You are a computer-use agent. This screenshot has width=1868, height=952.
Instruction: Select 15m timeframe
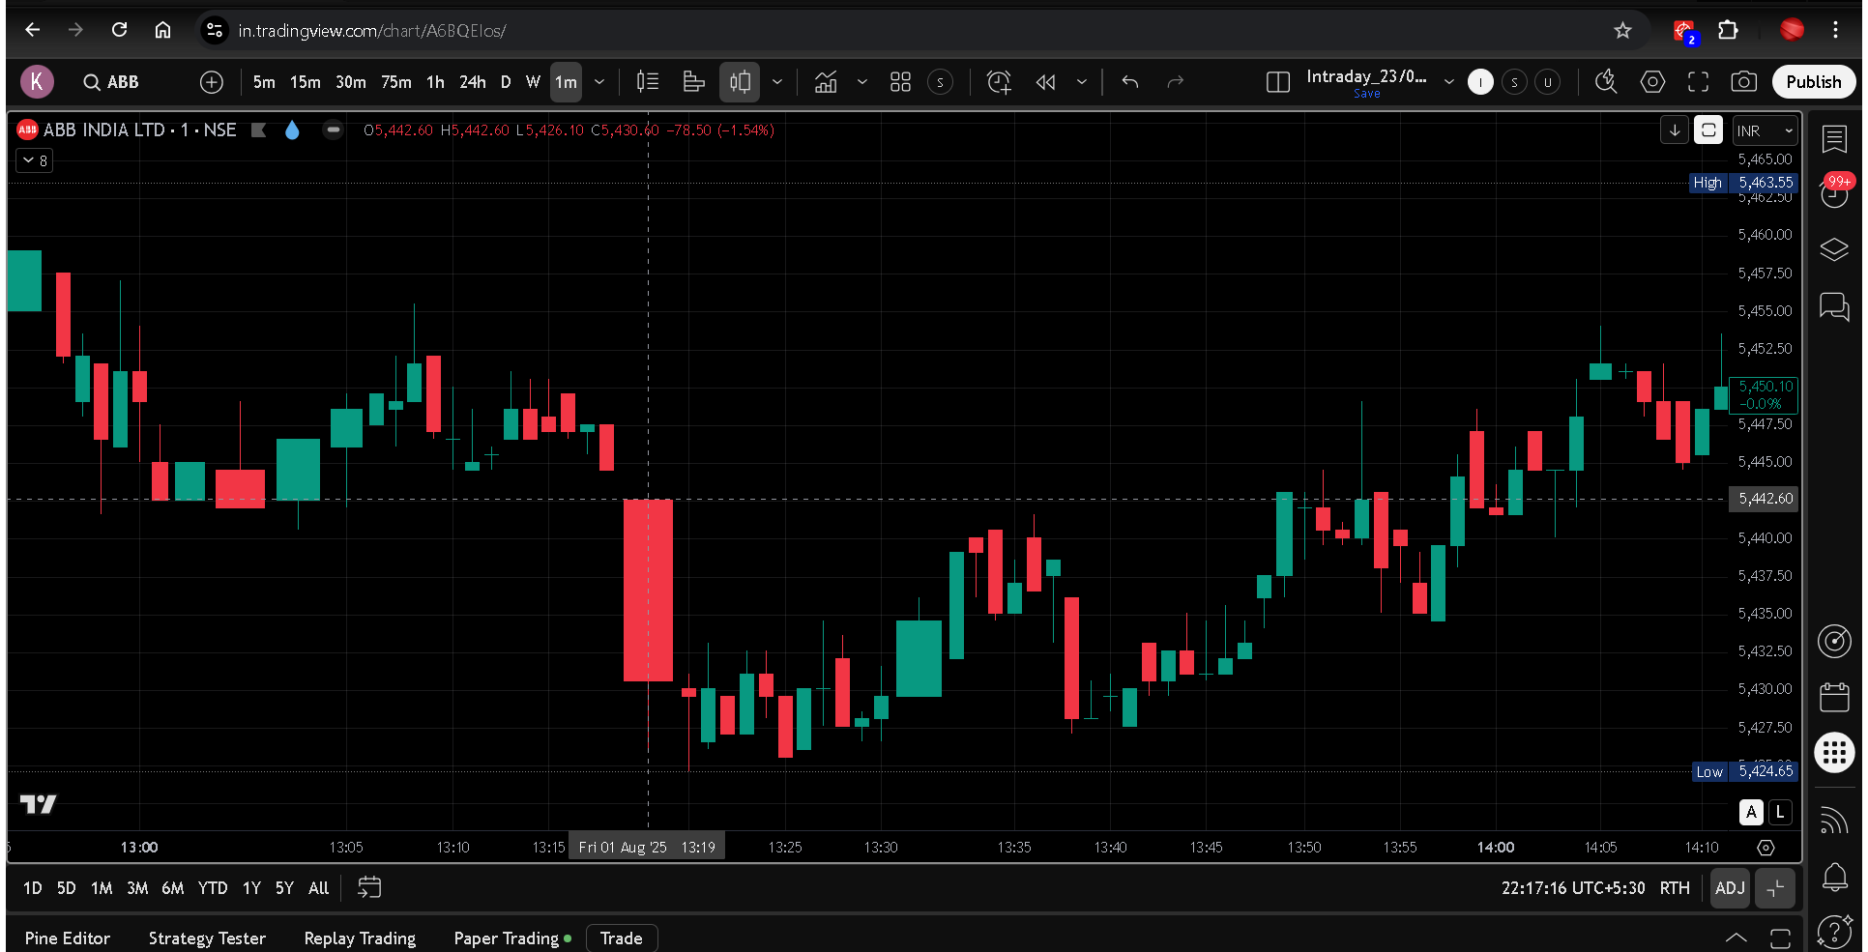click(x=306, y=82)
